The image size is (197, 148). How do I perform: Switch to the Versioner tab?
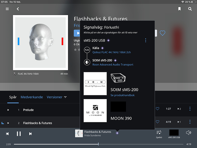(x=54, y=97)
